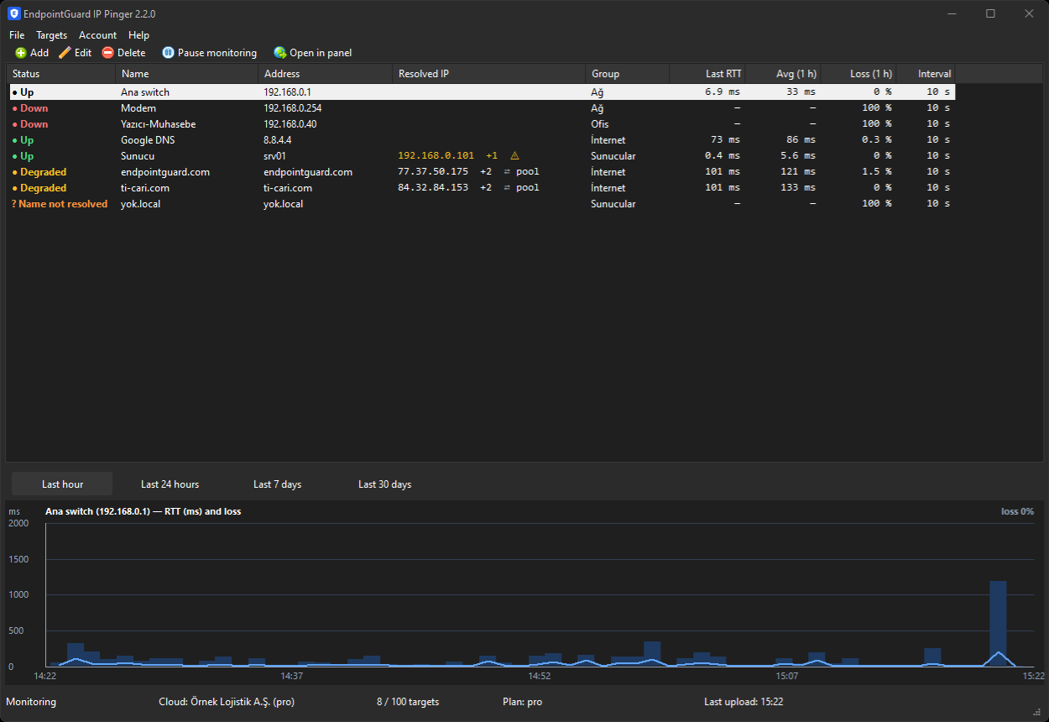
Task: Sort by the Last RTT column header
Action: pyautogui.click(x=707, y=74)
